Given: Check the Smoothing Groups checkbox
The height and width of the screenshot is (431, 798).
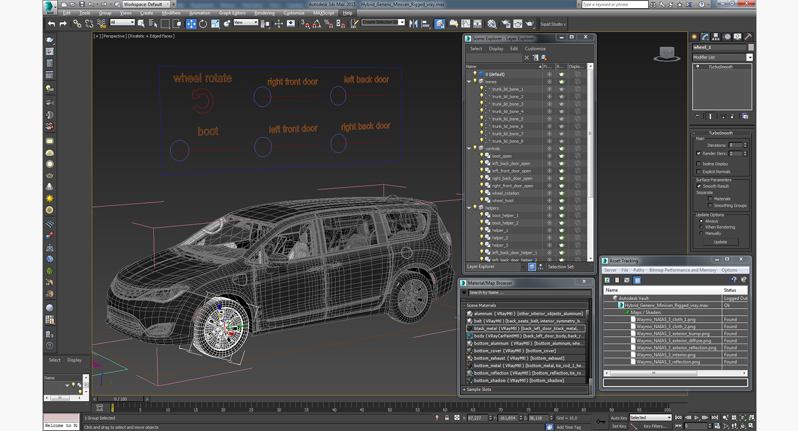Looking at the screenshot, I should (x=710, y=205).
